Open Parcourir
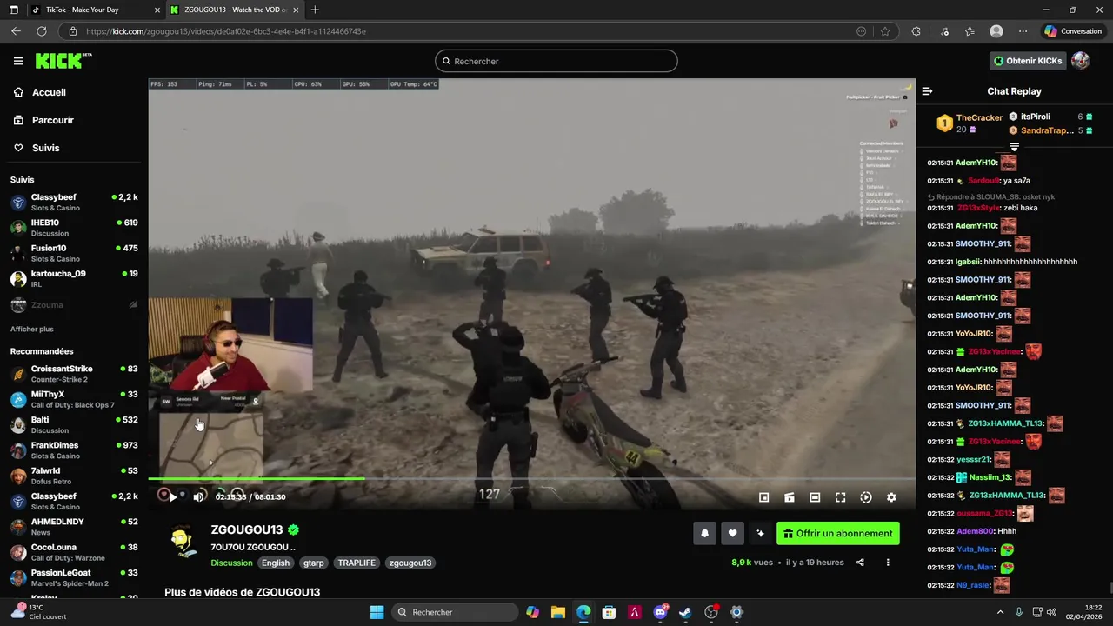The width and height of the screenshot is (1113, 626). tap(53, 120)
